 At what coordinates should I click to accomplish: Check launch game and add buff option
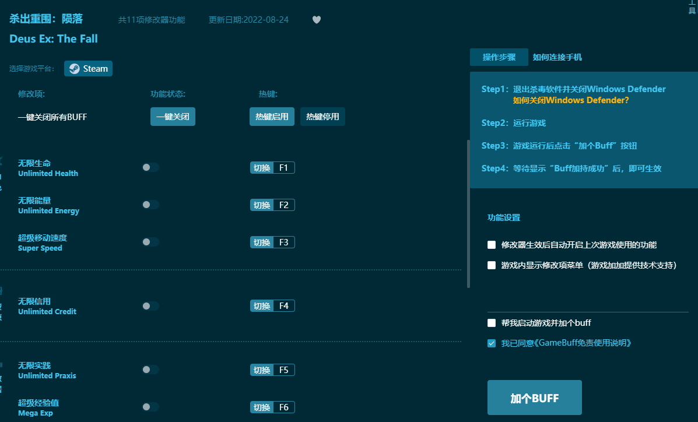pyautogui.click(x=492, y=323)
